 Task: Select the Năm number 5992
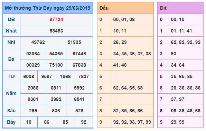(79, 88)
